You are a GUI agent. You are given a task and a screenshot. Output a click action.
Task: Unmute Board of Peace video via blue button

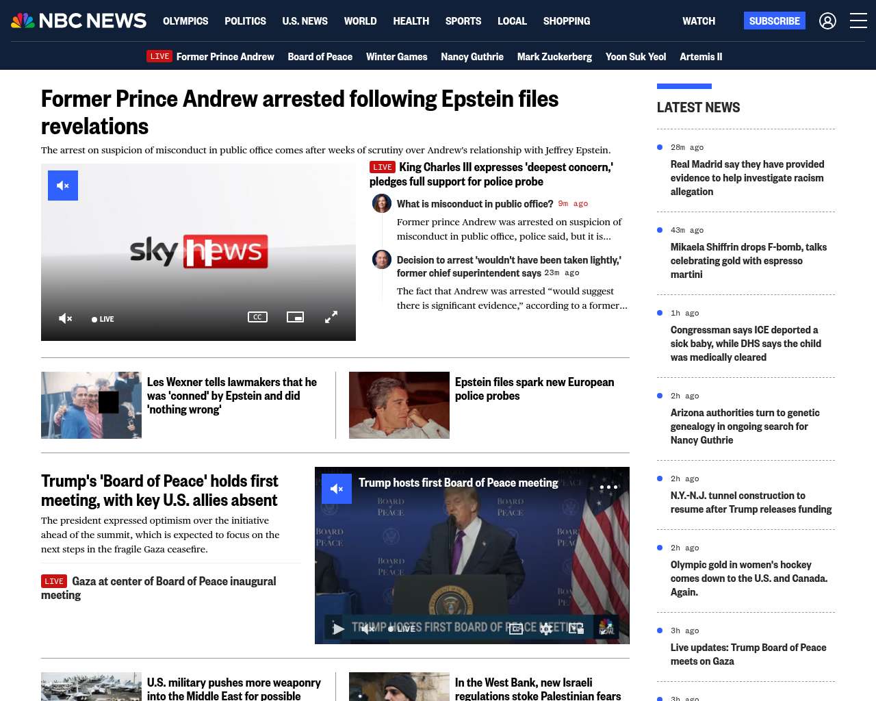coord(337,489)
